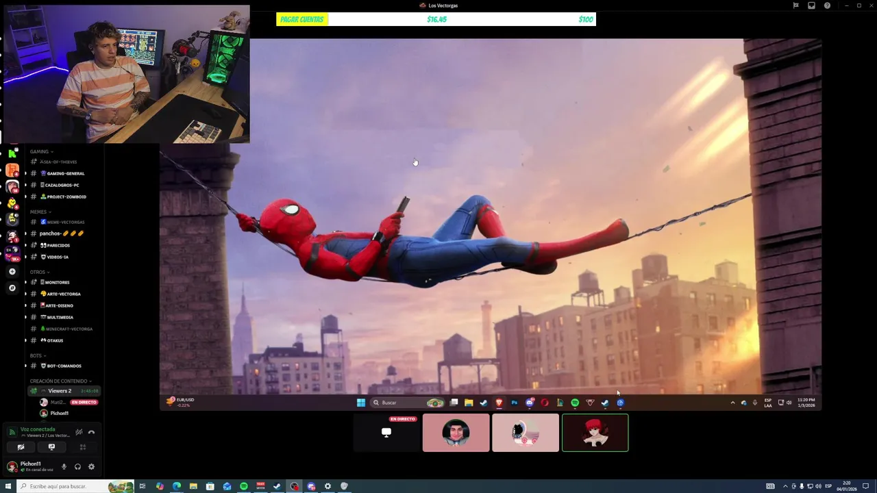Click the Add a Server plus icon
Image resolution: width=877 pixels, height=493 pixels.
pyautogui.click(x=12, y=271)
